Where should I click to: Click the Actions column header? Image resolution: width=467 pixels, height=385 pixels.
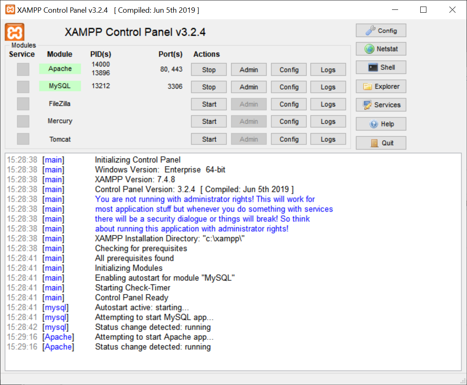point(206,54)
